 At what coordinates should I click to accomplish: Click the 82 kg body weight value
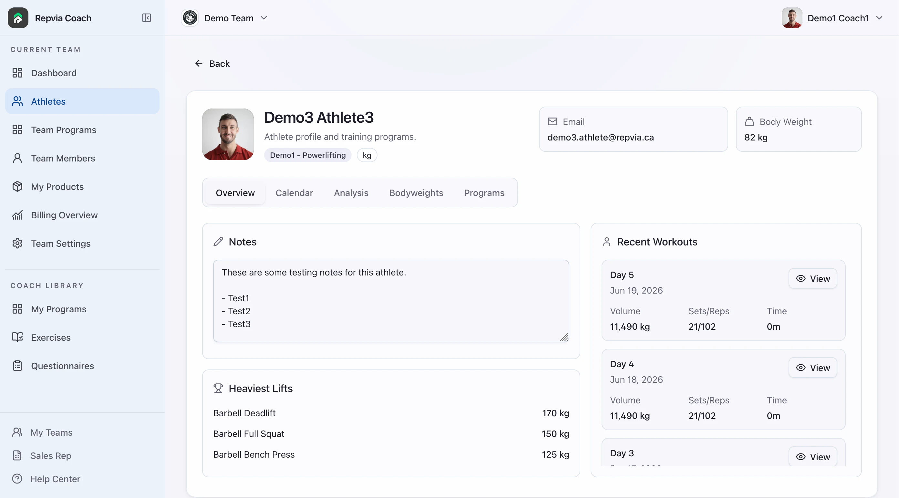click(x=756, y=138)
